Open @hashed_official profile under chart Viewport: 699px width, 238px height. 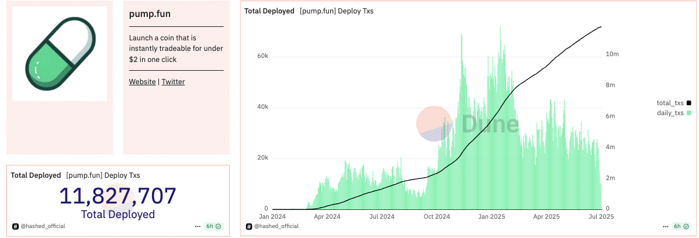click(x=276, y=226)
